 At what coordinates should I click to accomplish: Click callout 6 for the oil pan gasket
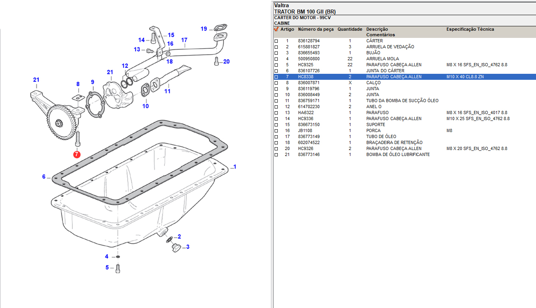point(44,177)
